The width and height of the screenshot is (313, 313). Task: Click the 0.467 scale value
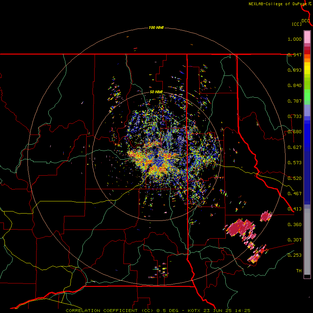tap(295, 194)
